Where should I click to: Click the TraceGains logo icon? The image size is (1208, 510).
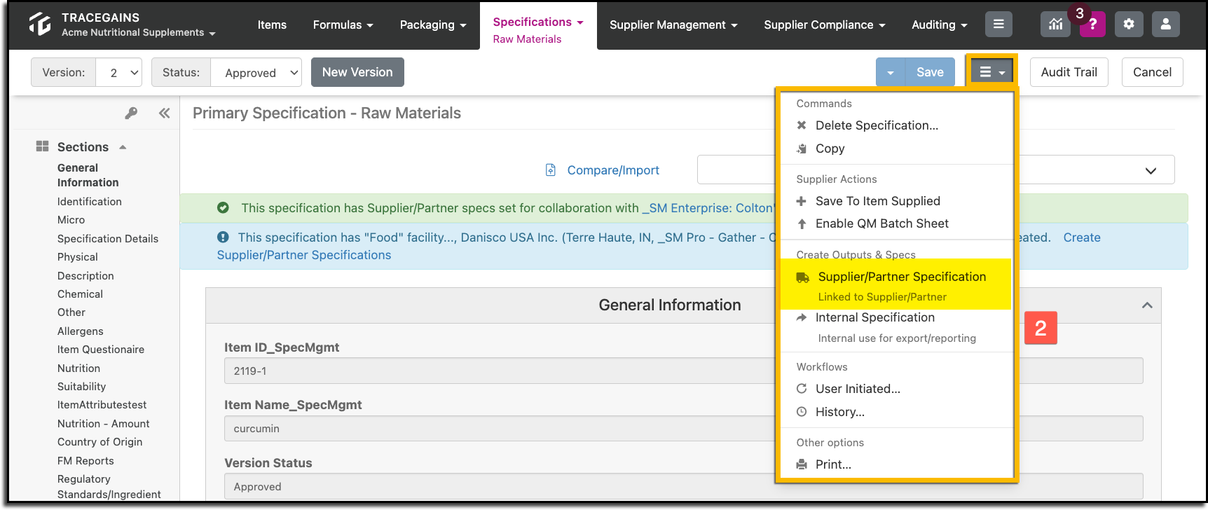(40, 24)
